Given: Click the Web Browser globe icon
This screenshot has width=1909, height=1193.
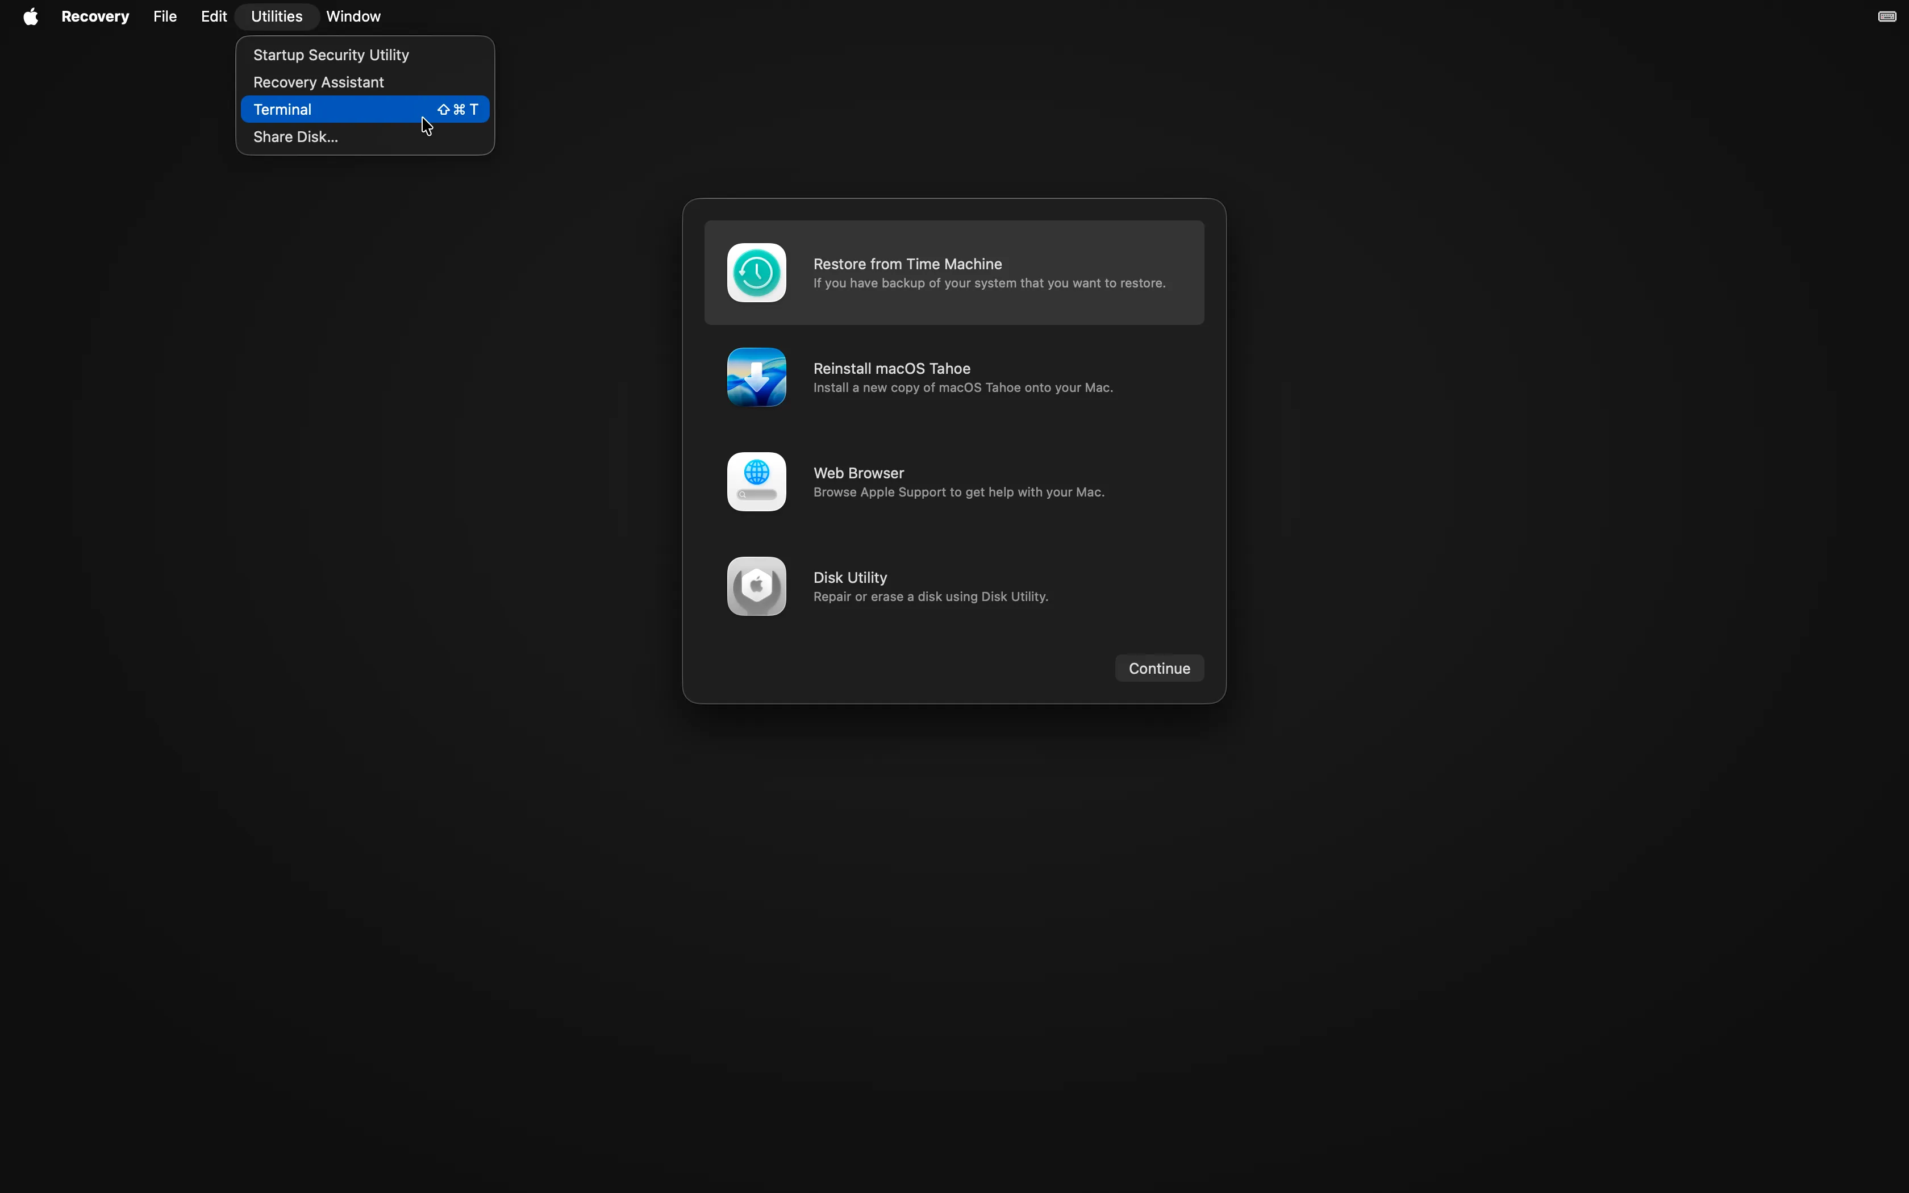Looking at the screenshot, I should (x=757, y=482).
